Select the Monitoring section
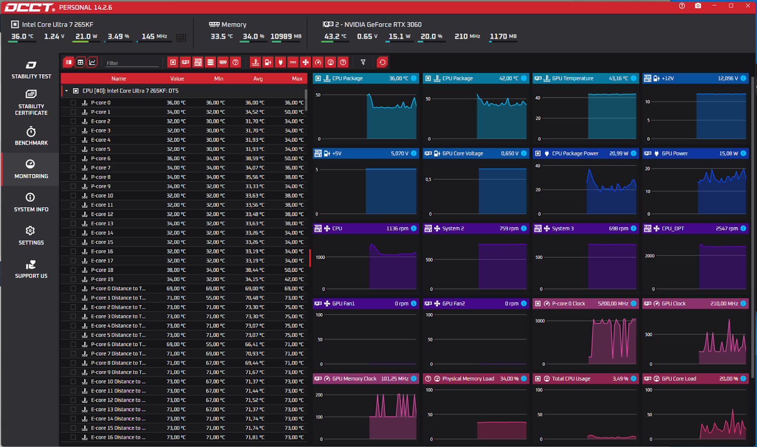This screenshot has height=447, width=757. click(x=31, y=169)
